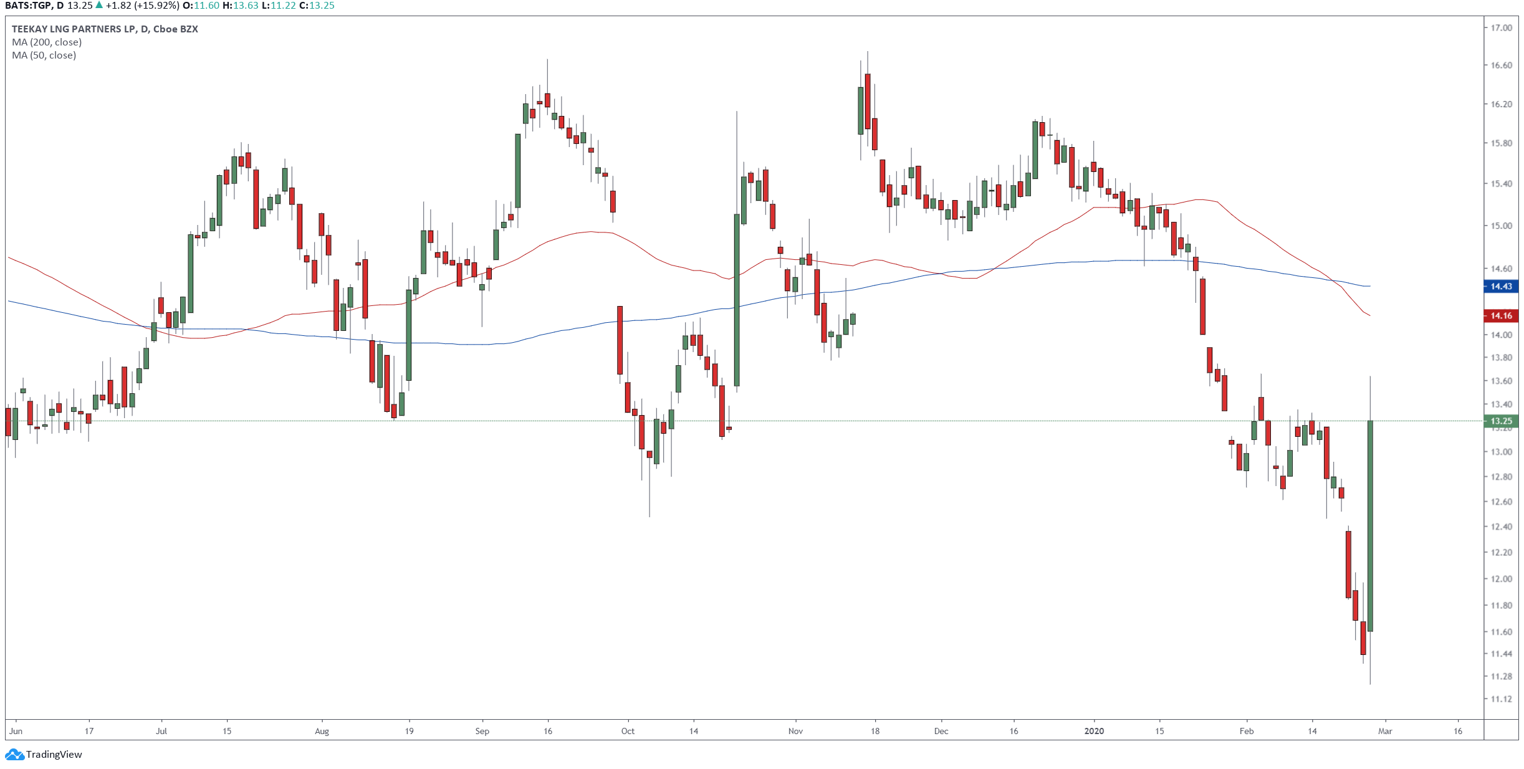The image size is (1524, 769).
Task: Select the MA (200, close) indicator label
Action: [x=47, y=42]
